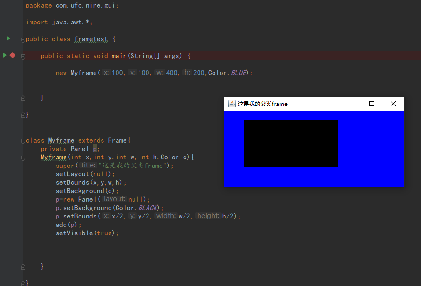The height and width of the screenshot is (286, 421).
Task: Maximize the 这是我的父类frame window
Action: pyautogui.click(x=372, y=104)
